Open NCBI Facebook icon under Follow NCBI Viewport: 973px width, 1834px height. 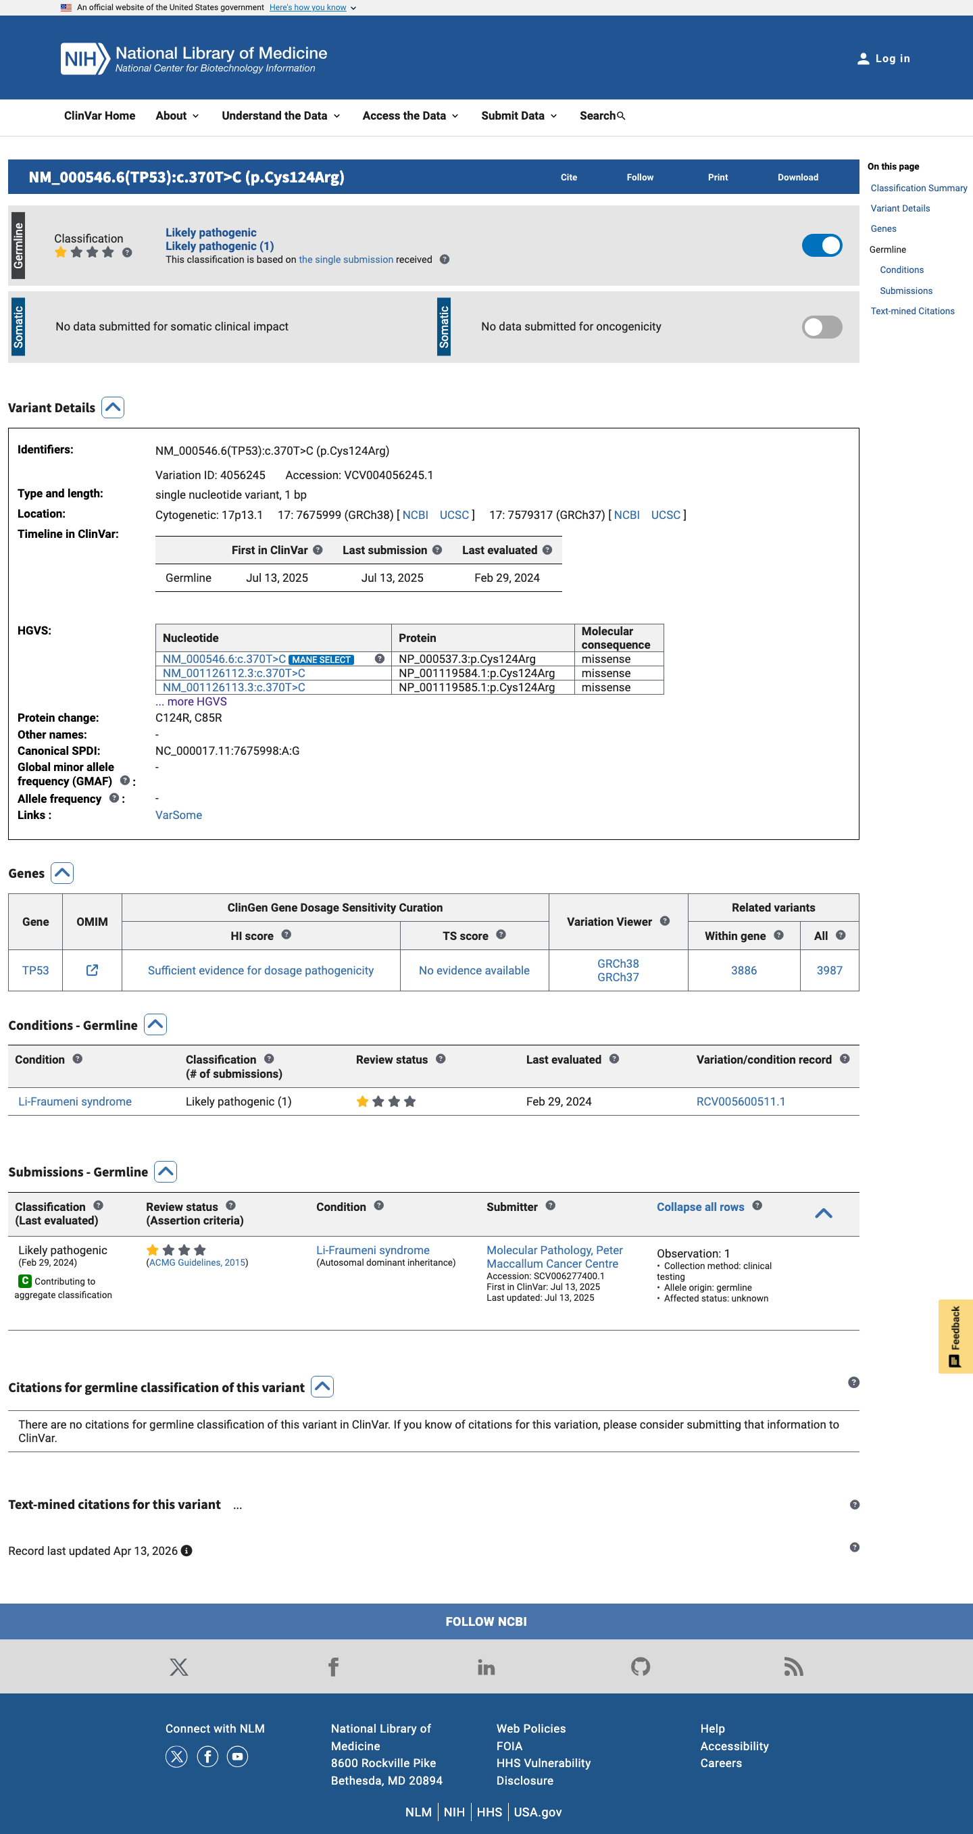click(333, 1666)
